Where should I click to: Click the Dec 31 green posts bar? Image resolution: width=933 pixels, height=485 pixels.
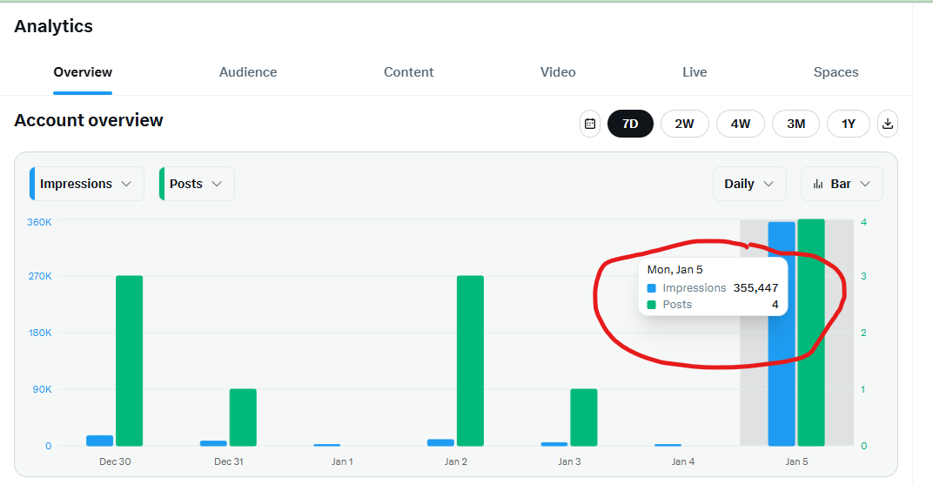243,417
